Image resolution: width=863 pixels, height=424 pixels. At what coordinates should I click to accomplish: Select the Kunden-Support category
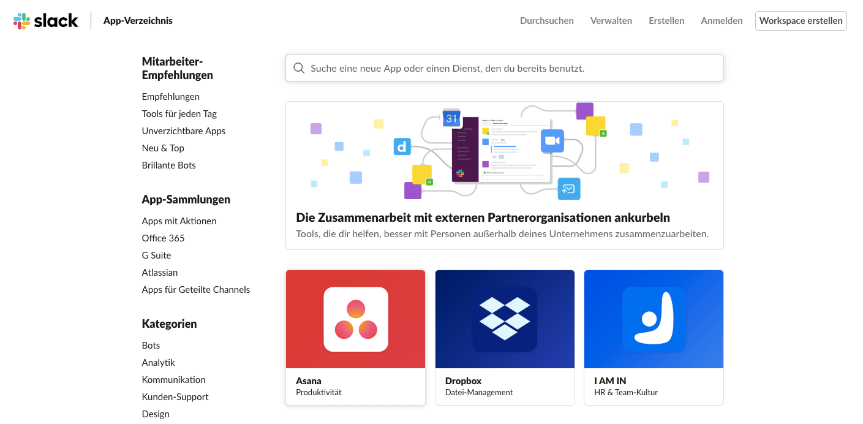175,396
